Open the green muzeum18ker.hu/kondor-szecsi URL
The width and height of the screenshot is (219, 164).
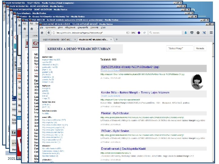click(x=120, y=100)
